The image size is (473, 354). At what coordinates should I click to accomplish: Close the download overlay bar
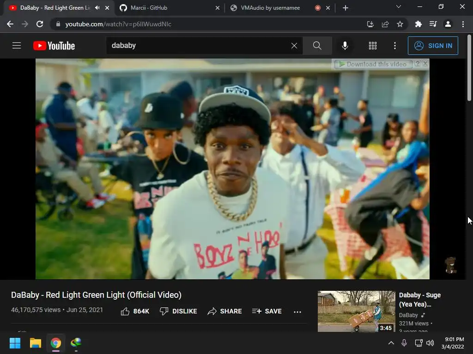click(x=425, y=64)
